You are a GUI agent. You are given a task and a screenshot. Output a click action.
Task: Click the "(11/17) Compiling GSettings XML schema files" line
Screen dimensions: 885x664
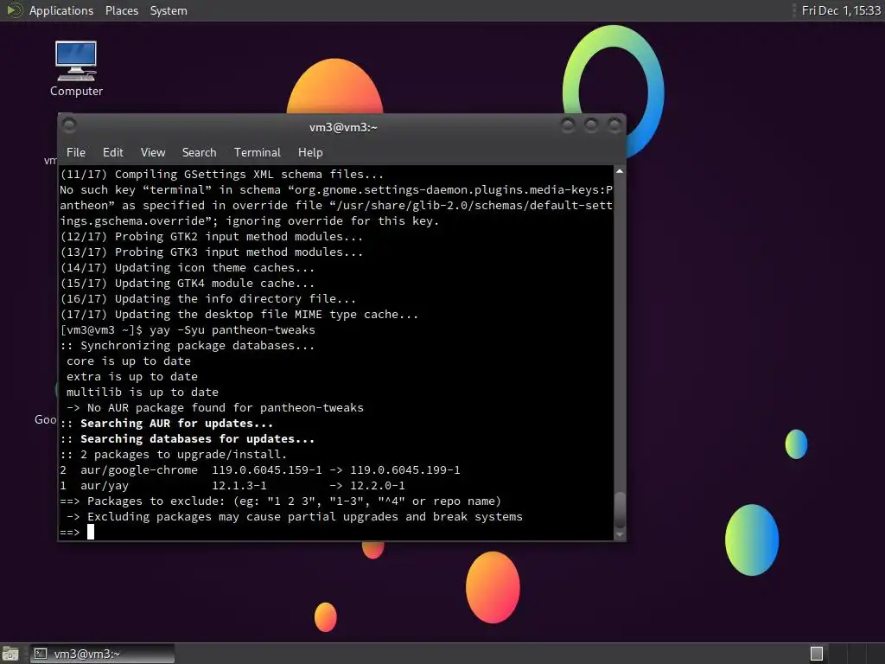coord(222,175)
